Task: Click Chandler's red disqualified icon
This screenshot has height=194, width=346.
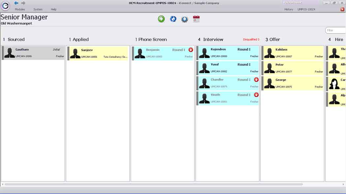Action: click(x=256, y=80)
